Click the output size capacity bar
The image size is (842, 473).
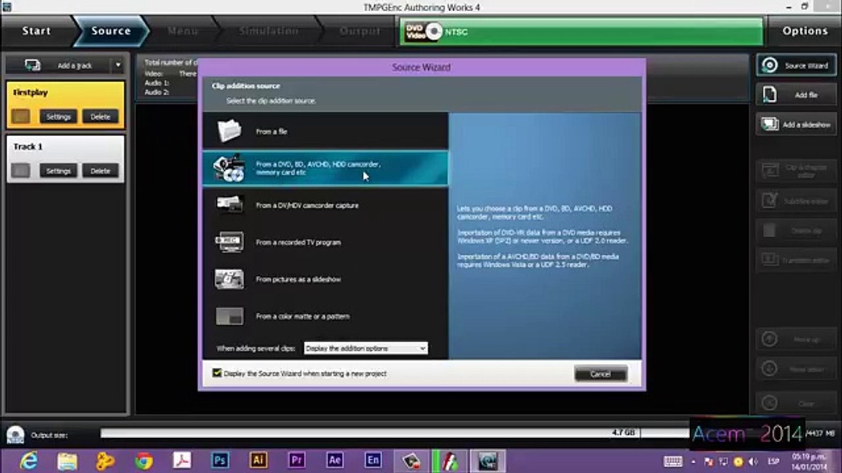coord(395,434)
